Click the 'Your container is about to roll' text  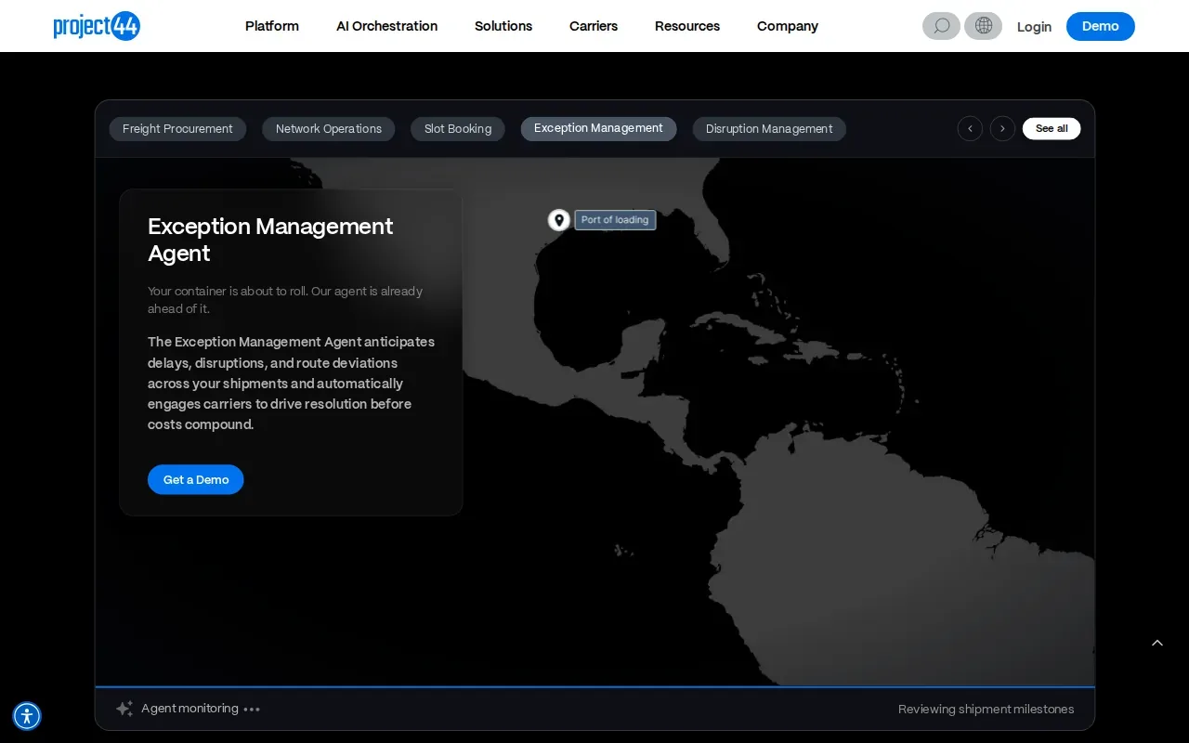pyautogui.click(x=285, y=300)
